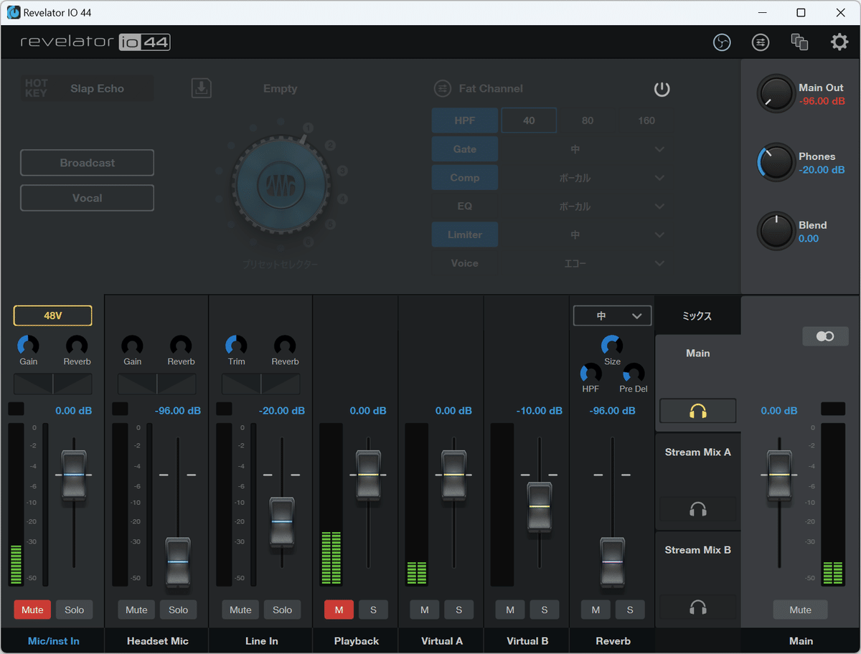Toggle the HPF button in Fat Channel
This screenshot has width=861, height=654.
pyautogui.click(x=465, y=120)
